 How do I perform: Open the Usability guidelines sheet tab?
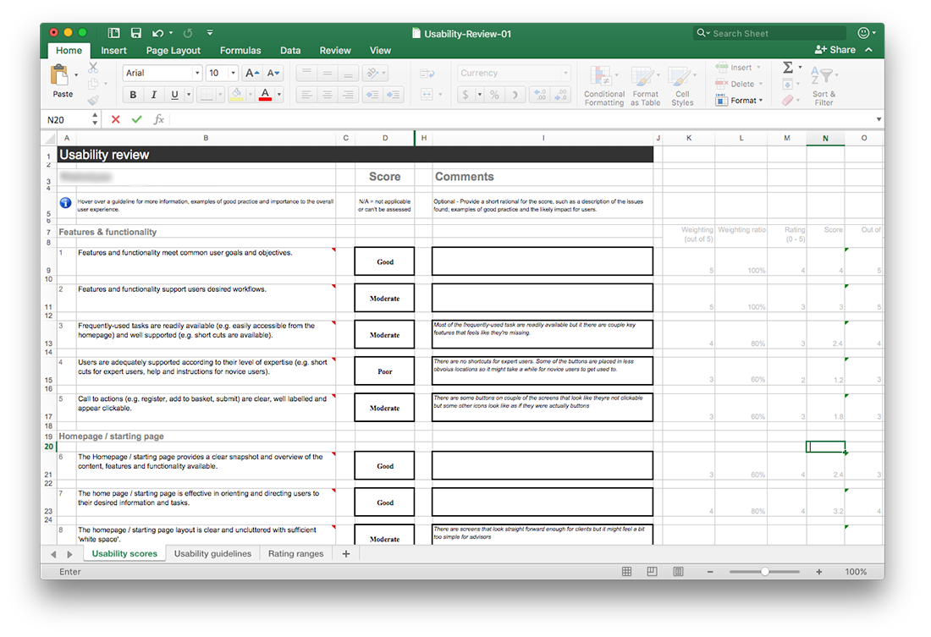click(212, 554)
